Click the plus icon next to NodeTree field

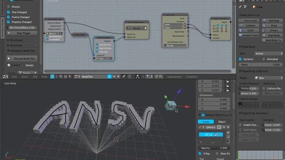point(114,76)
